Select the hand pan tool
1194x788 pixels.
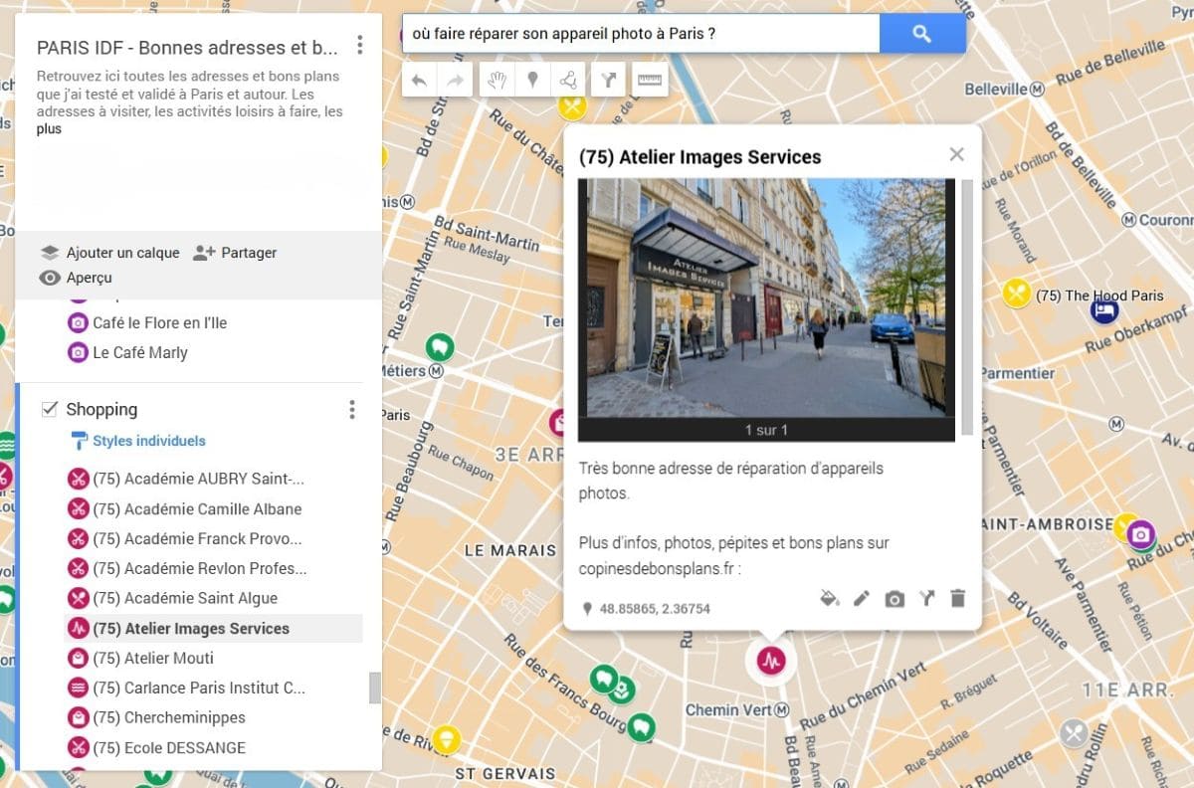(x=497, y=81)
